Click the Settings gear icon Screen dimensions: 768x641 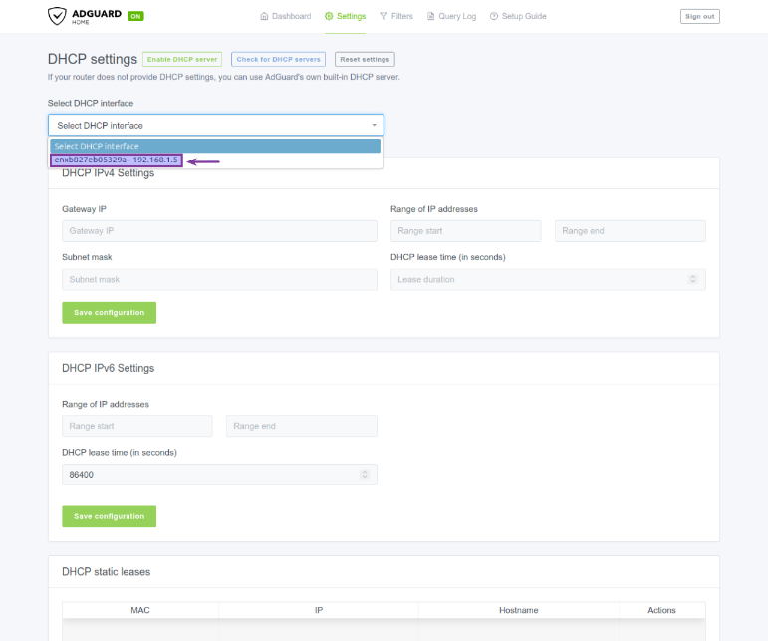point(329,17)
